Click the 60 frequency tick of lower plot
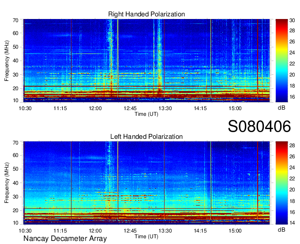Image resolution: width=300 pixels, height=244 pixels. (15, 155)
